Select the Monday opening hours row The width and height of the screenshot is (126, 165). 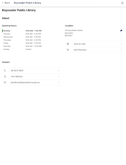tap(22, 31)
